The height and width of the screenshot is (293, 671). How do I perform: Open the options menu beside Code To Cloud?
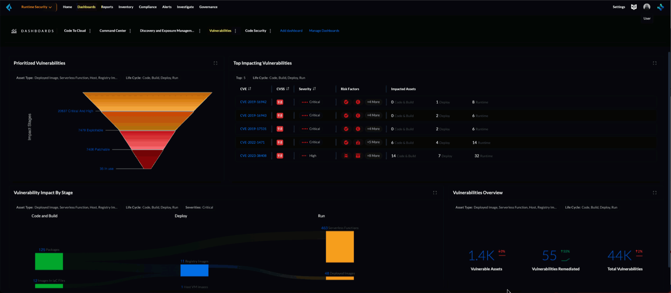coord(90,31)
